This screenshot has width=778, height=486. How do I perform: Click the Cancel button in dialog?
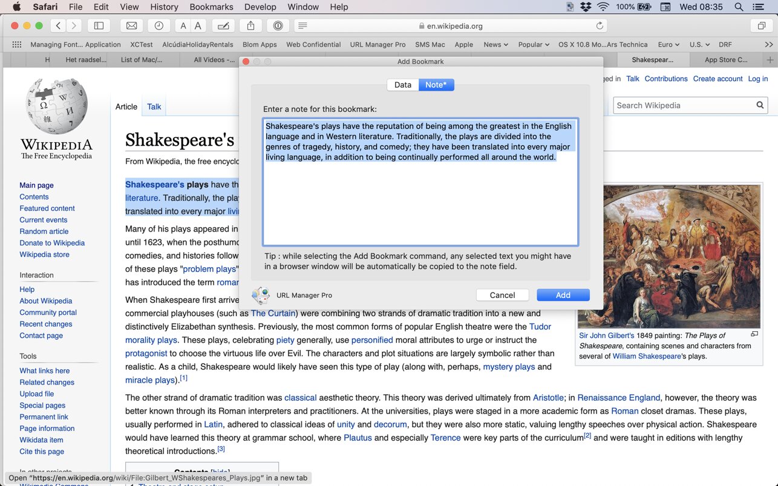coord(502,295)
